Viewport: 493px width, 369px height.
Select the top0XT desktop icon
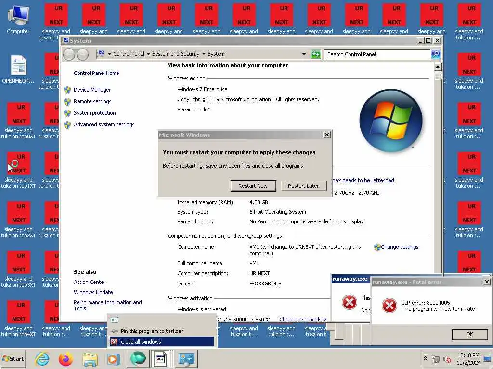[x=19, y=120]
